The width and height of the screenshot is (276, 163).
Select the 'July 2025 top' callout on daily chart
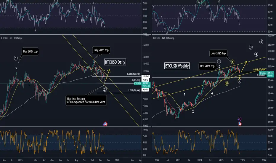click(101, 50)
